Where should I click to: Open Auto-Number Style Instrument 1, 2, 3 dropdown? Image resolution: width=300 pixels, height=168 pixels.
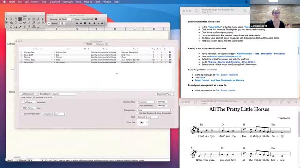pyautogui.click(x=54, y=114)
